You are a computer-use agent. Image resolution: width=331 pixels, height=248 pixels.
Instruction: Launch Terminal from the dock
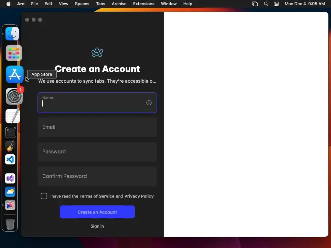click(x=11, y=132)
